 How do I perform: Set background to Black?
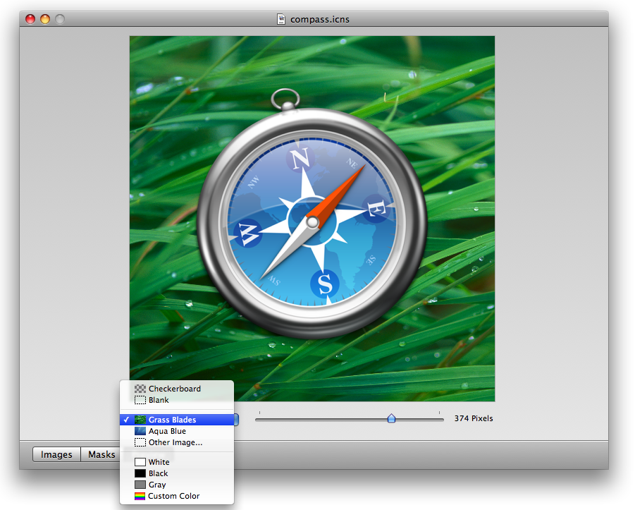(x=177, y=473)
